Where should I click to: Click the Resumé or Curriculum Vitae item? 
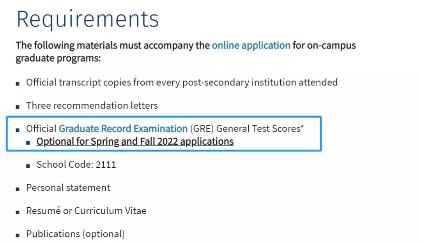coord(86,211)
